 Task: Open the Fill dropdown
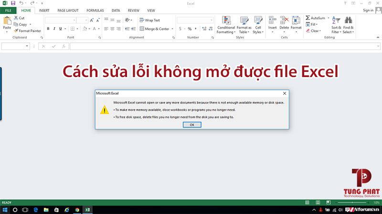tap(312, 24)
